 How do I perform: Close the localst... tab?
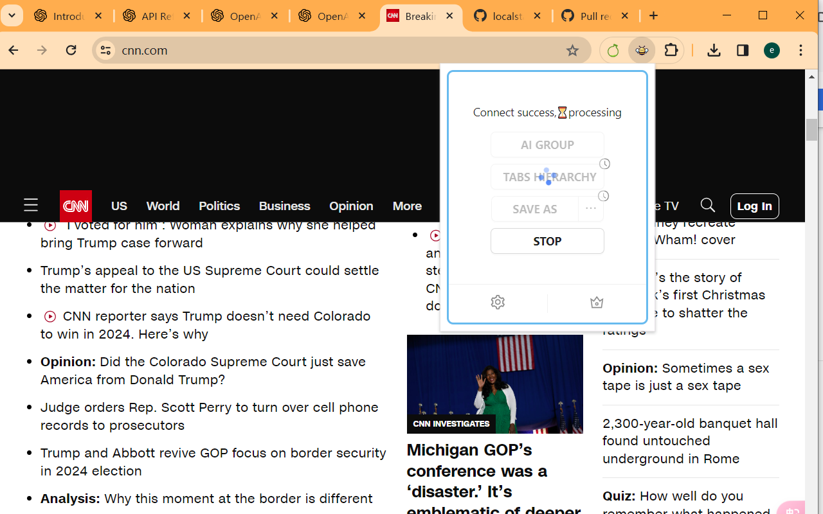point(538,16)
